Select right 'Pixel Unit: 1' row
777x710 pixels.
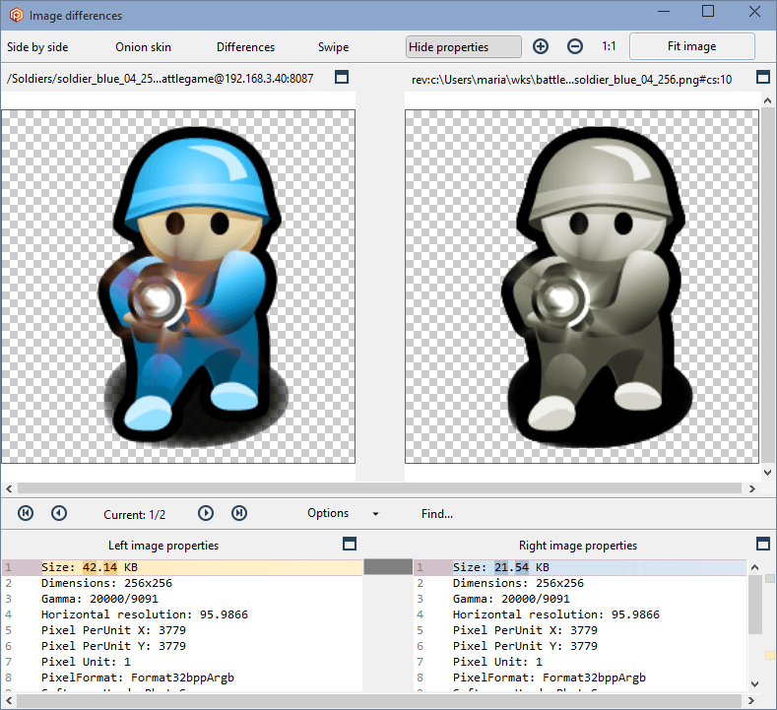pos(580,662)
